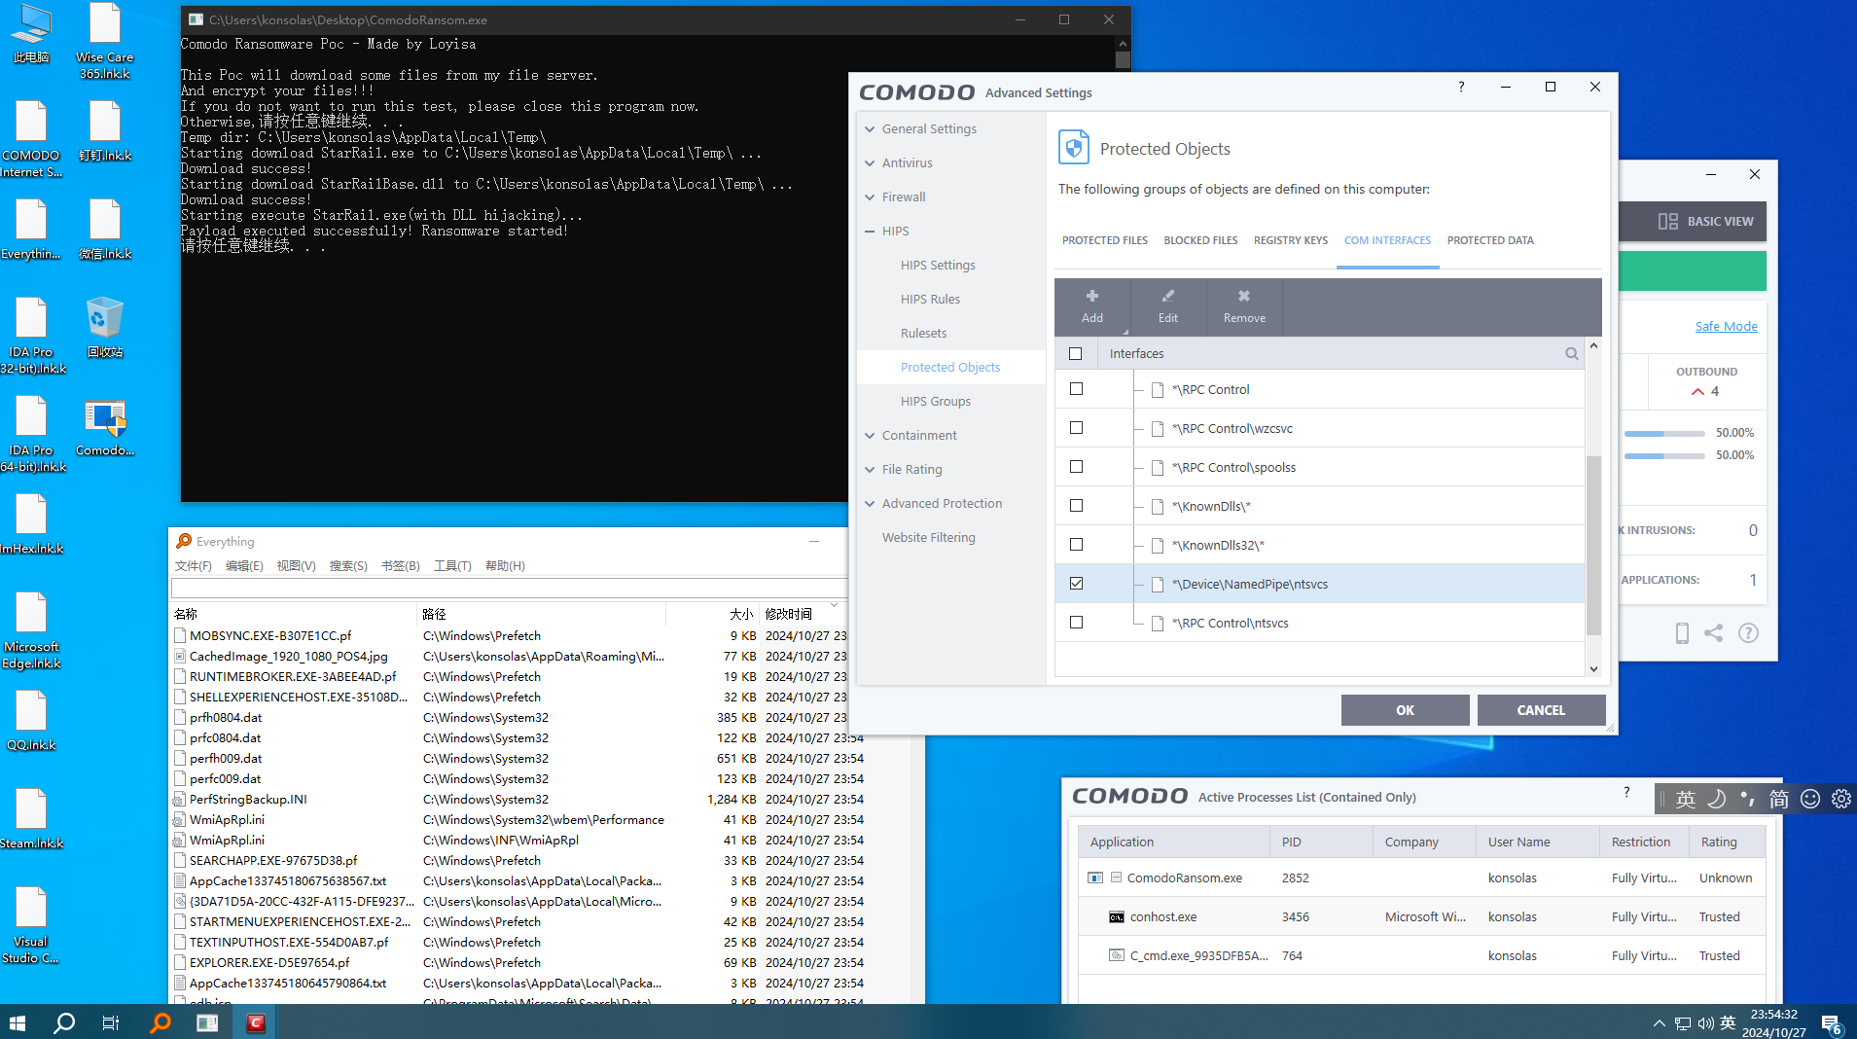
Task: Open Task View on the taskbar
Action: 111,1022
